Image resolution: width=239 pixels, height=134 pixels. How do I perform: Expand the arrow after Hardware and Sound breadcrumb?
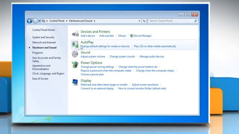[x=94, y=21]
